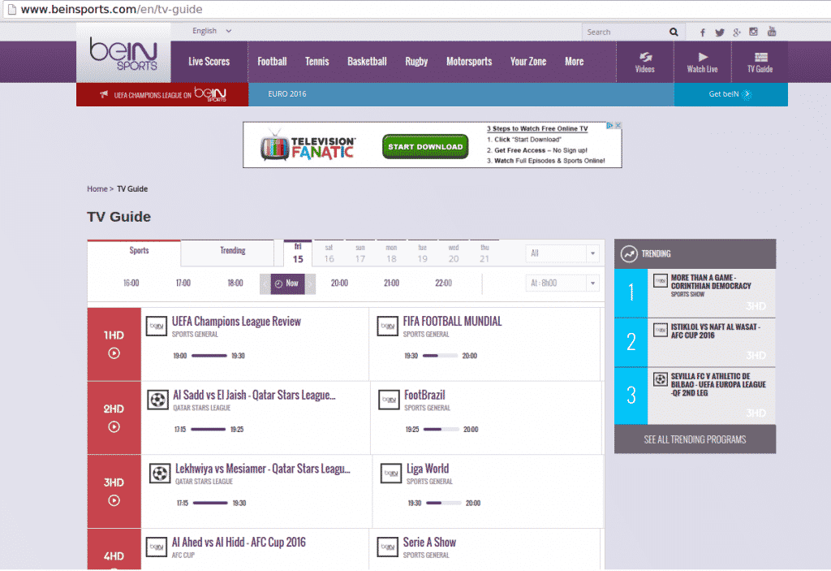The height and width of the screenshot is (571, 831).
Task: Select the fri 15 date tab
Action: coord(298,253)
